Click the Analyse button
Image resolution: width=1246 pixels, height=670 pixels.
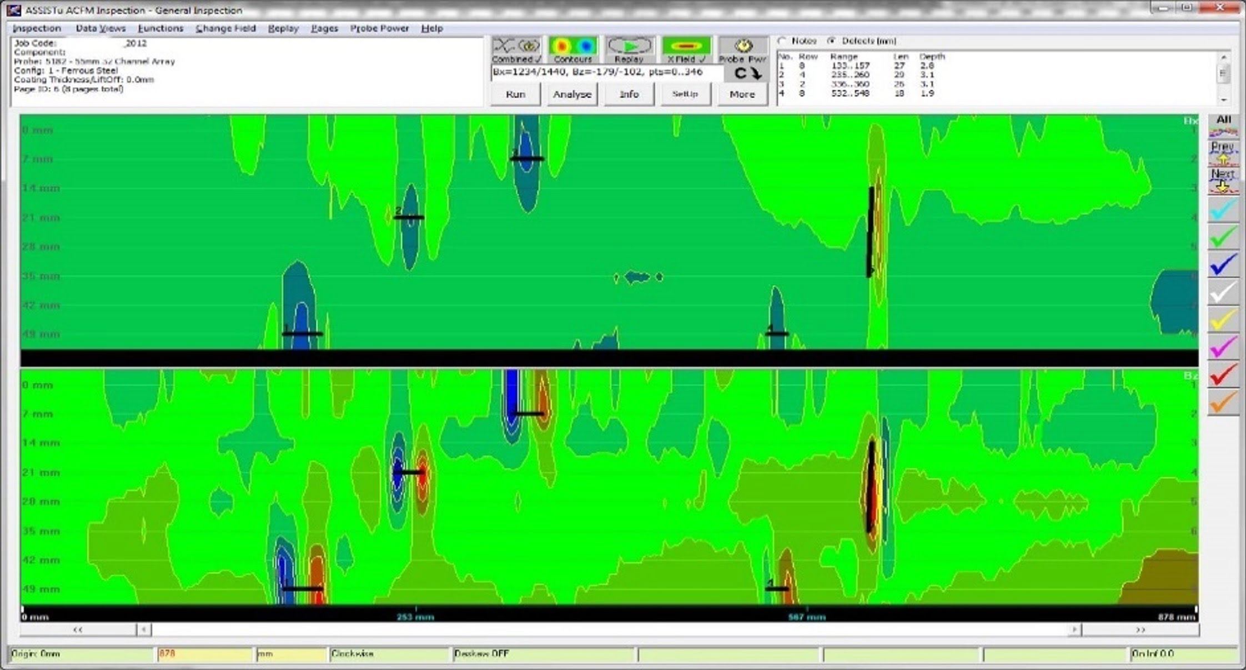pos(572,94)
